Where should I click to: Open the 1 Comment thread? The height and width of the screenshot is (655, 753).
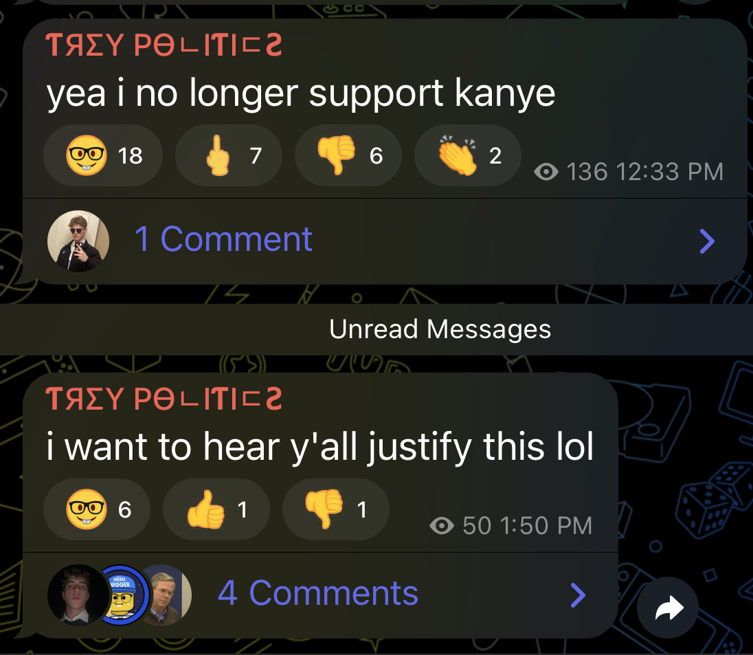coord(223,238)
